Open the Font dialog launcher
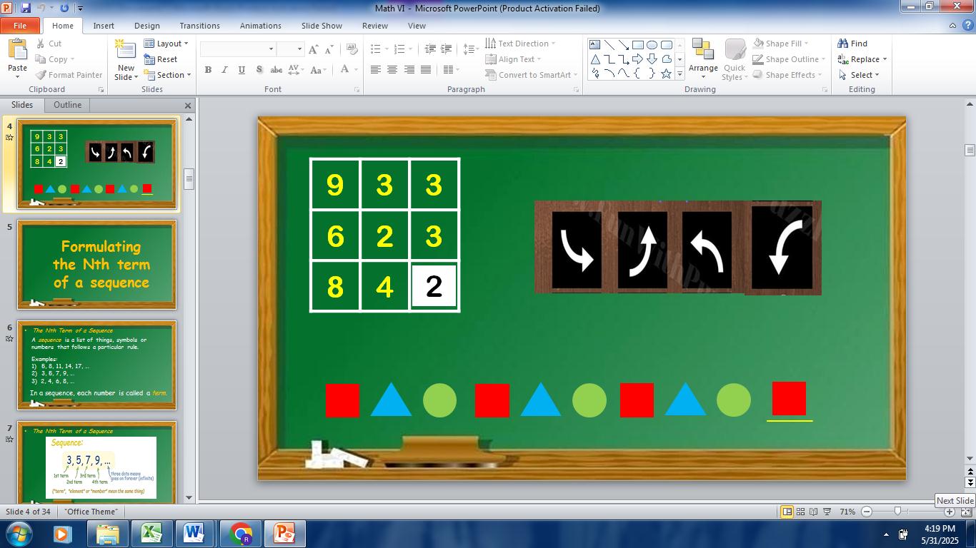 click(x=357, y=90)
